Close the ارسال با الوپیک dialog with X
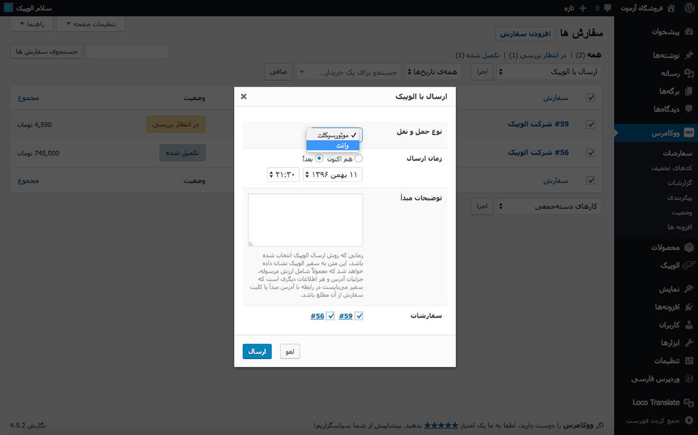This screenshot has height=435, width=698. [x=244, y=97]
